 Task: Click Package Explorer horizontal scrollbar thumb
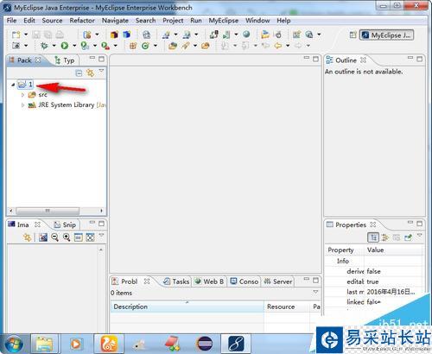pos(48,211)
